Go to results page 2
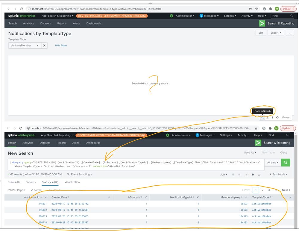This screenshot has width=299, height=231. tap(262, 190)
